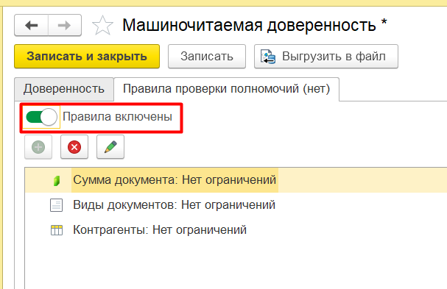Add to favorites with the star icon
447x289 pixels.
click(x=102, y=26)
